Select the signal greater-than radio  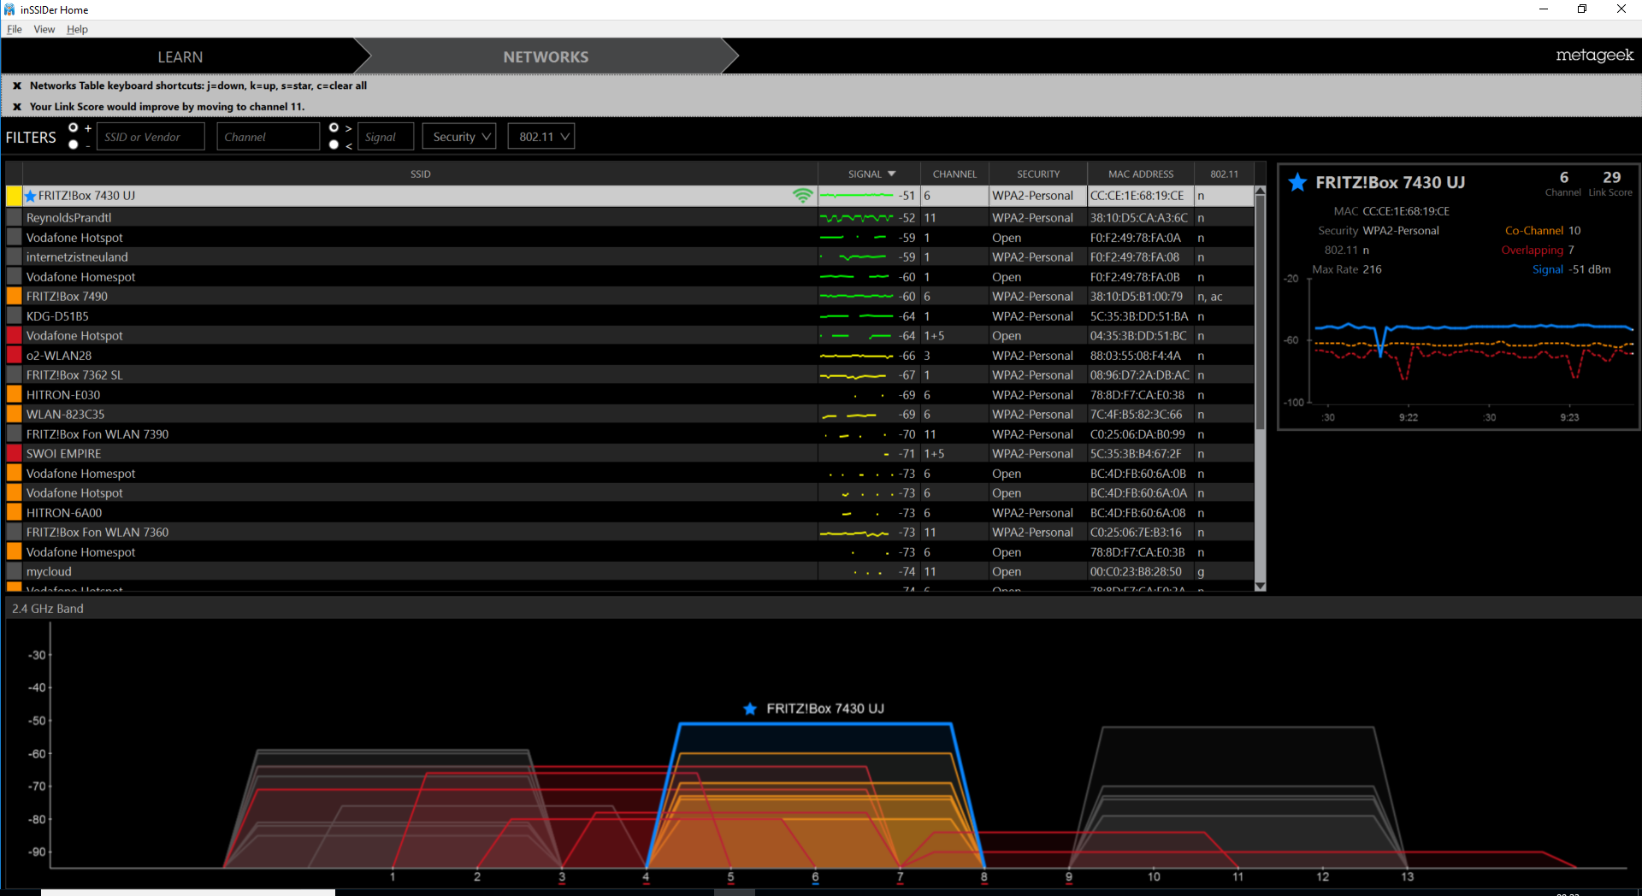[334, 127]
